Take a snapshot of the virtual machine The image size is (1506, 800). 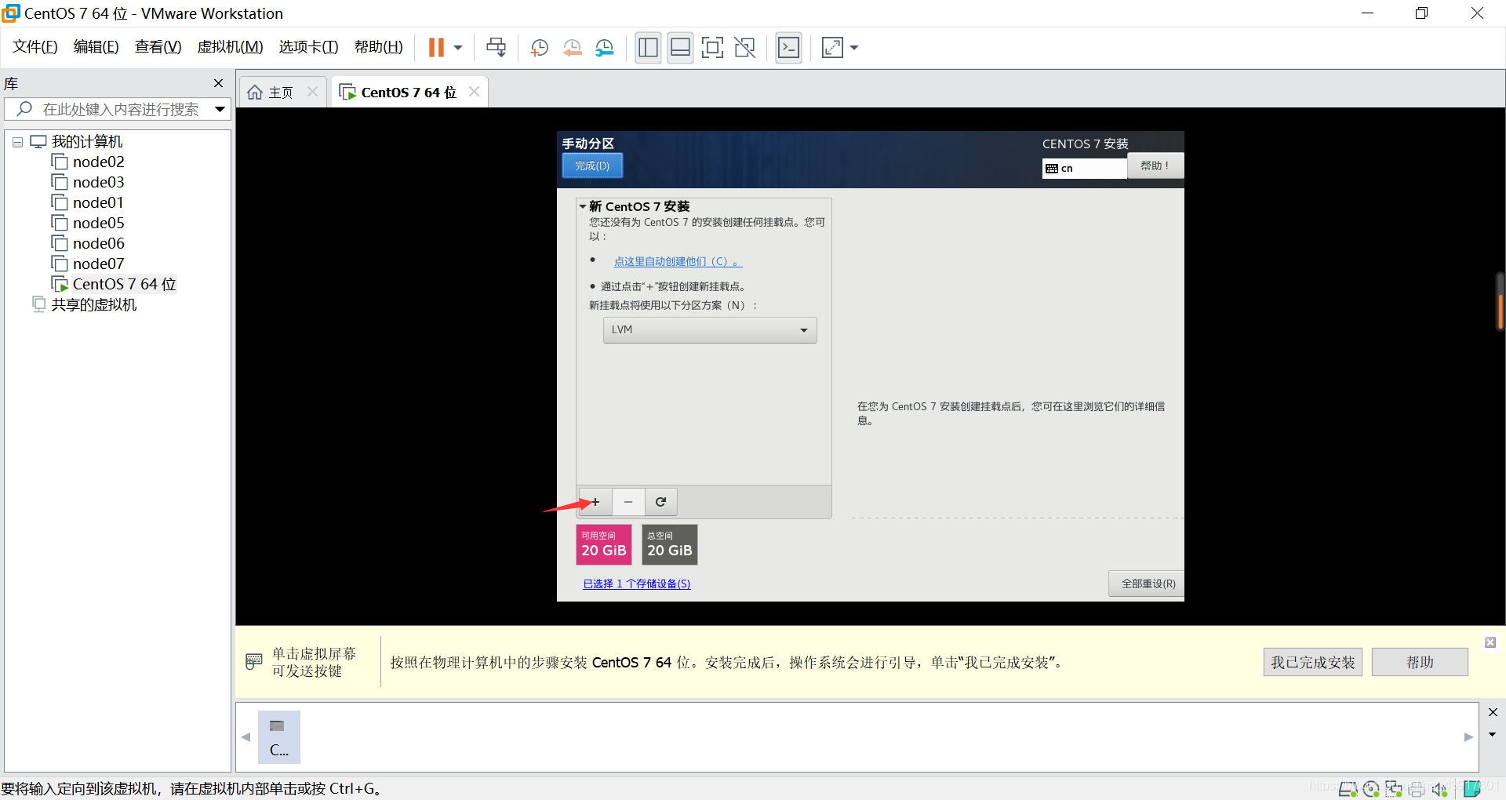coord(540,48)
